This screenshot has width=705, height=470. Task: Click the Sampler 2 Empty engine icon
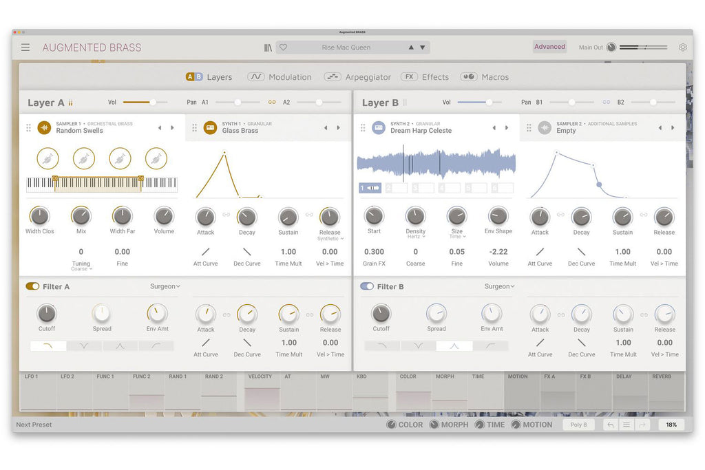coord(545,127)
